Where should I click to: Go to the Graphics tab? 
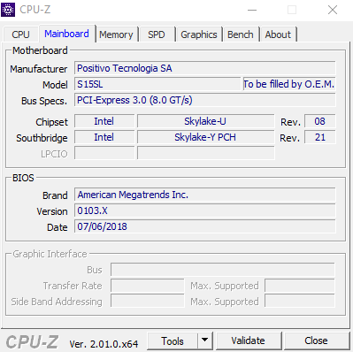tap(199, 34)
